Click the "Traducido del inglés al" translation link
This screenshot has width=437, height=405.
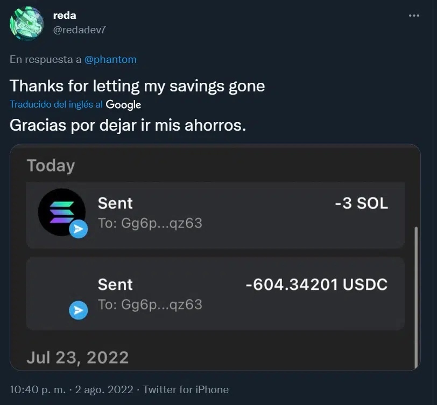click(x=57, y=104)
